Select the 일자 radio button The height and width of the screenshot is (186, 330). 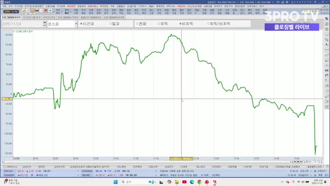pyautogui.click(x=111, y=24)
